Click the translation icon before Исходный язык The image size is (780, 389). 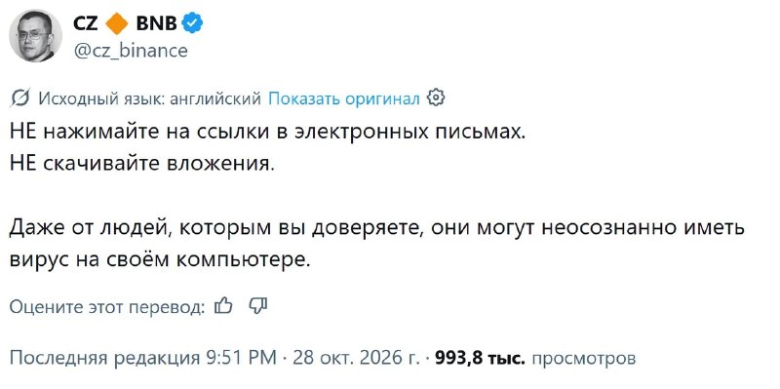(20, 98)
